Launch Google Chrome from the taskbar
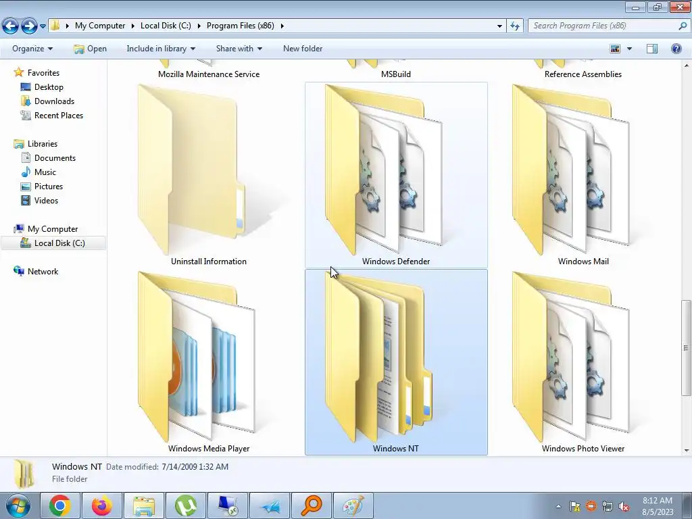Screen dimensions: 692x519 tap(60, 505)
